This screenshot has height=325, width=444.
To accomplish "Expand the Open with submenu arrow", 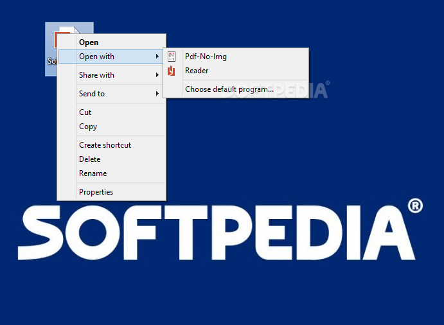I will (x=157, y=57).
